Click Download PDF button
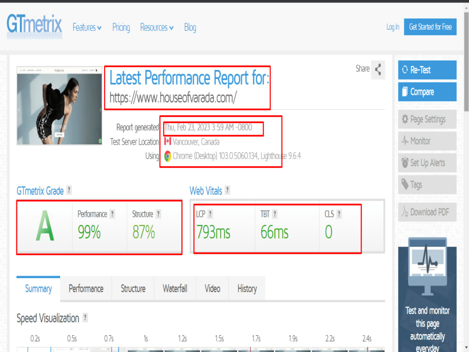 click(x=427, y=212)
